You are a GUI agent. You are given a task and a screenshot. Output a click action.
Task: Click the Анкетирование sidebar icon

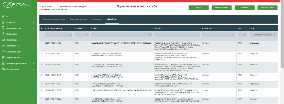3,28
